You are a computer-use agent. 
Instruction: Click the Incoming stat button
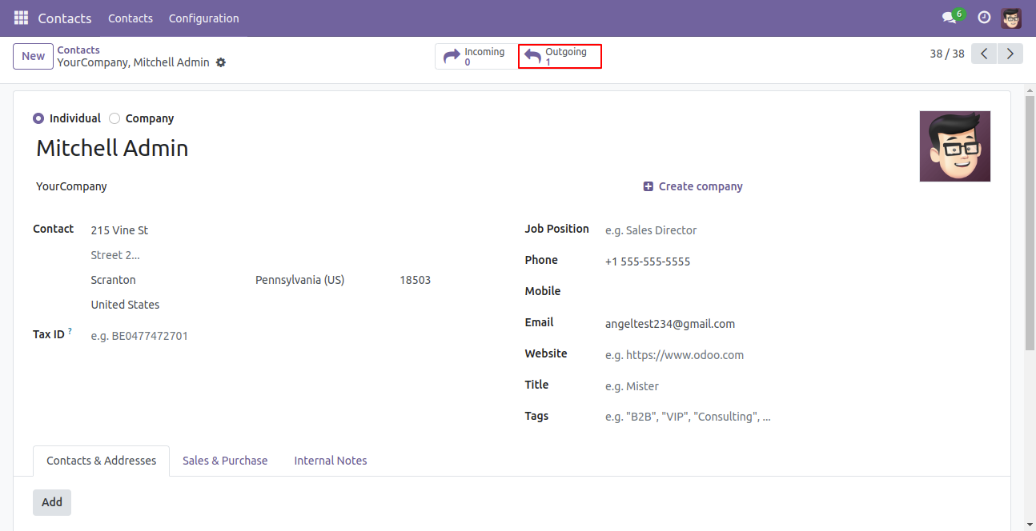(476, 56)
